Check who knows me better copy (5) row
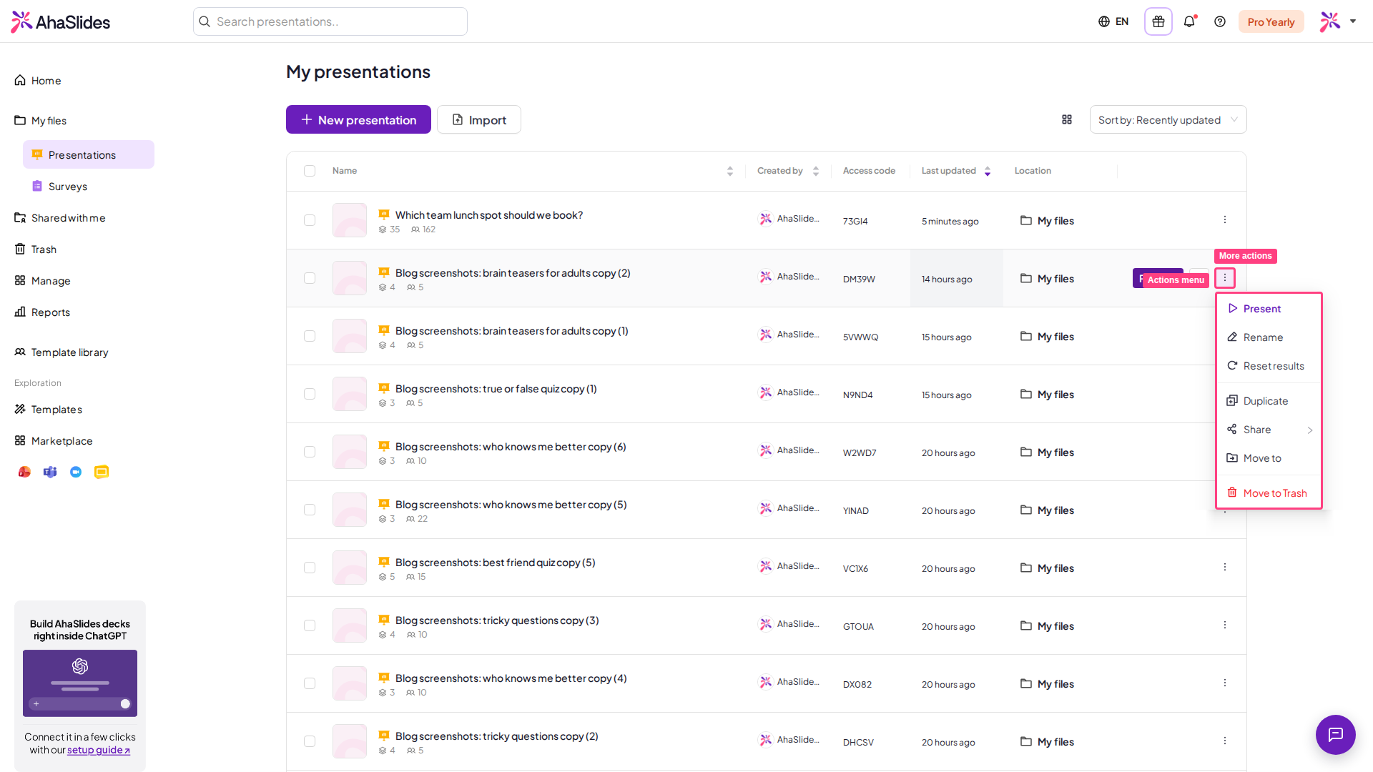 click(x=310, y=510)
